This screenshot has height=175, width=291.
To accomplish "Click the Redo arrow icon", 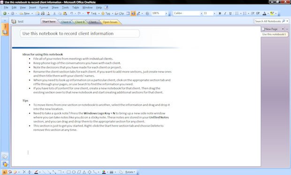I will click(79, 13).
